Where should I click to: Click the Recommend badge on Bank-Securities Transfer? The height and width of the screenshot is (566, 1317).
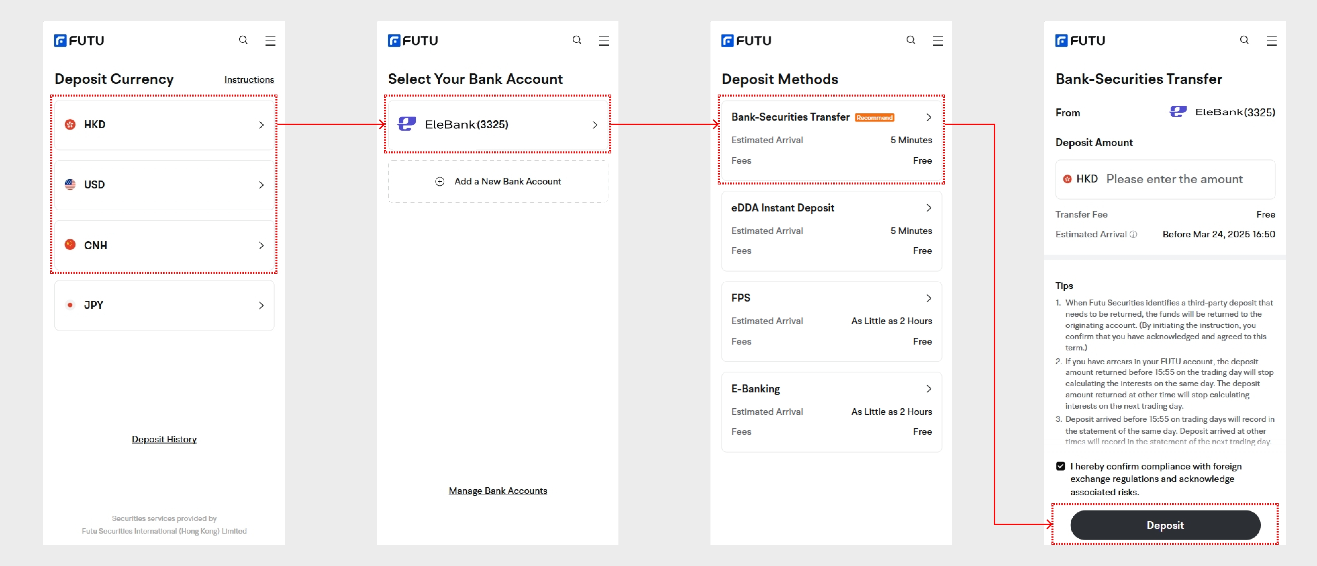(x=875, y=117)
